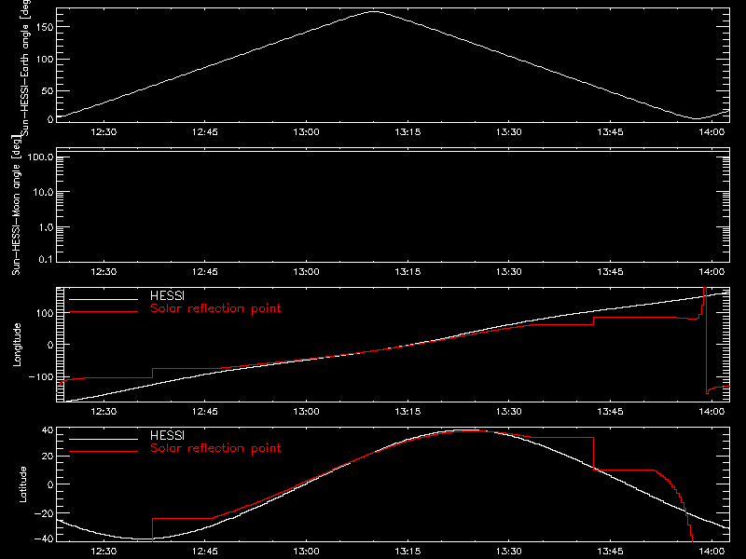Click the HESSI legend label in Latitude plot
The width and height of the screenshot is (746, 559).
167,436
